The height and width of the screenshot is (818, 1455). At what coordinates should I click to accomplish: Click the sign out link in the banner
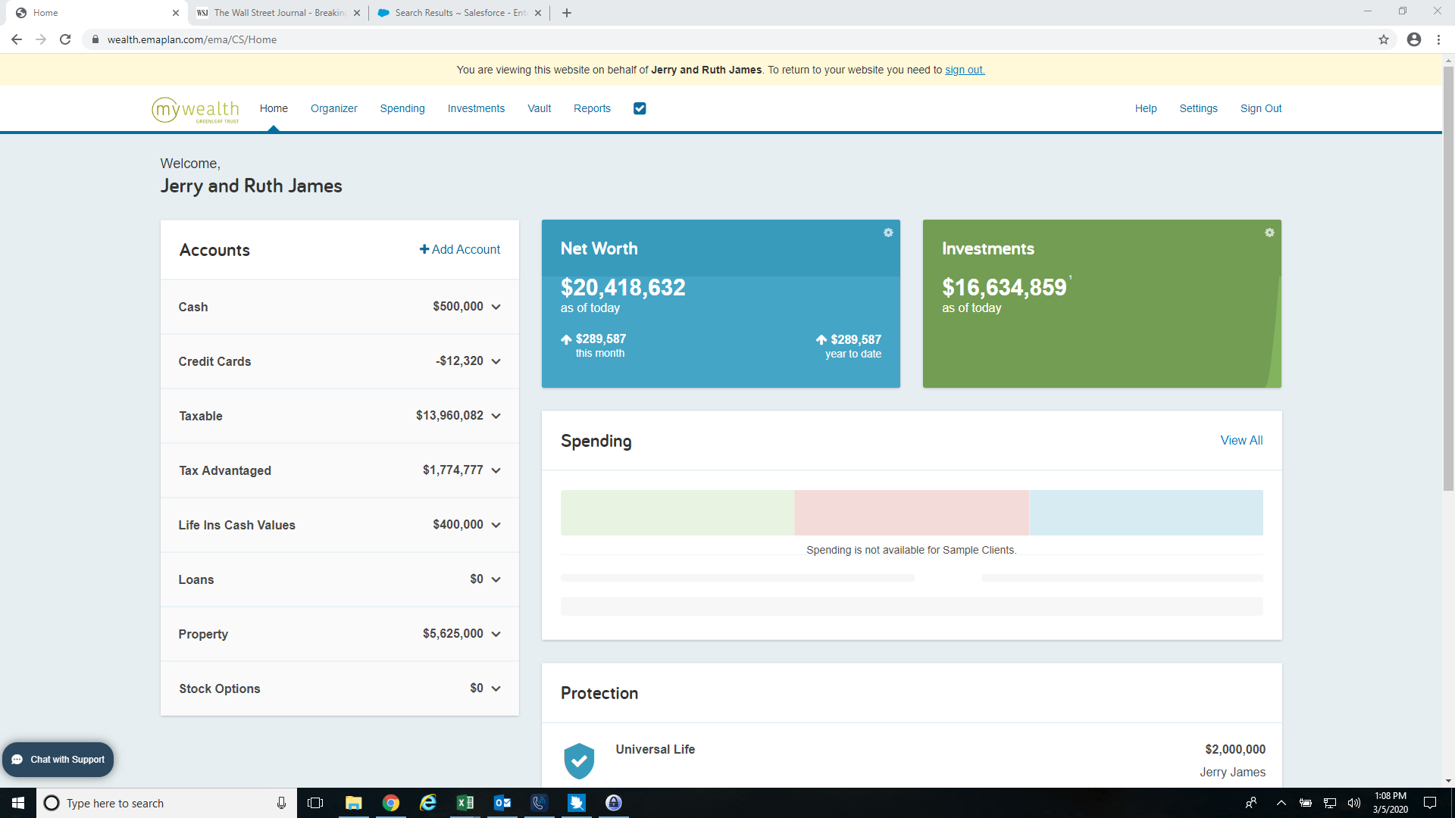[964, 70]
